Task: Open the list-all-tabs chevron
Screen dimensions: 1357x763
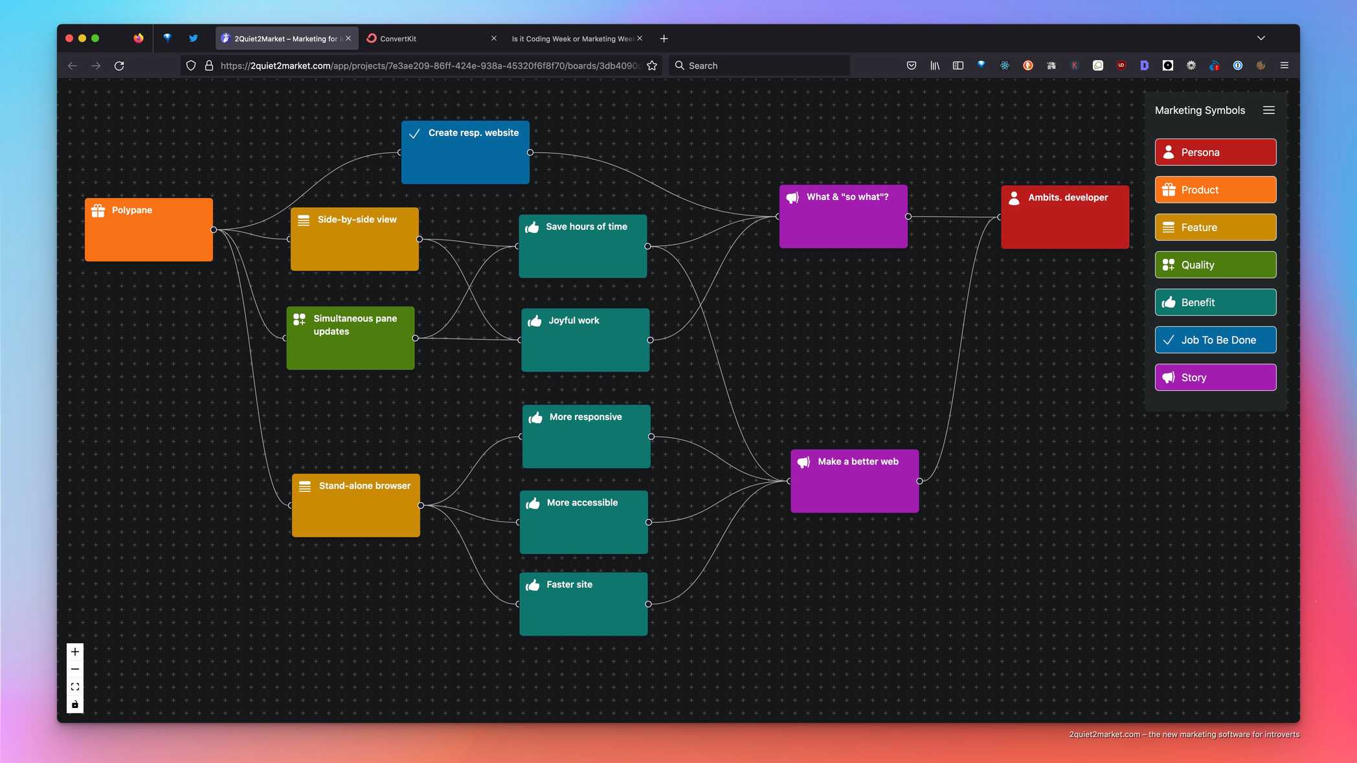Action: tap(1261, 38)
